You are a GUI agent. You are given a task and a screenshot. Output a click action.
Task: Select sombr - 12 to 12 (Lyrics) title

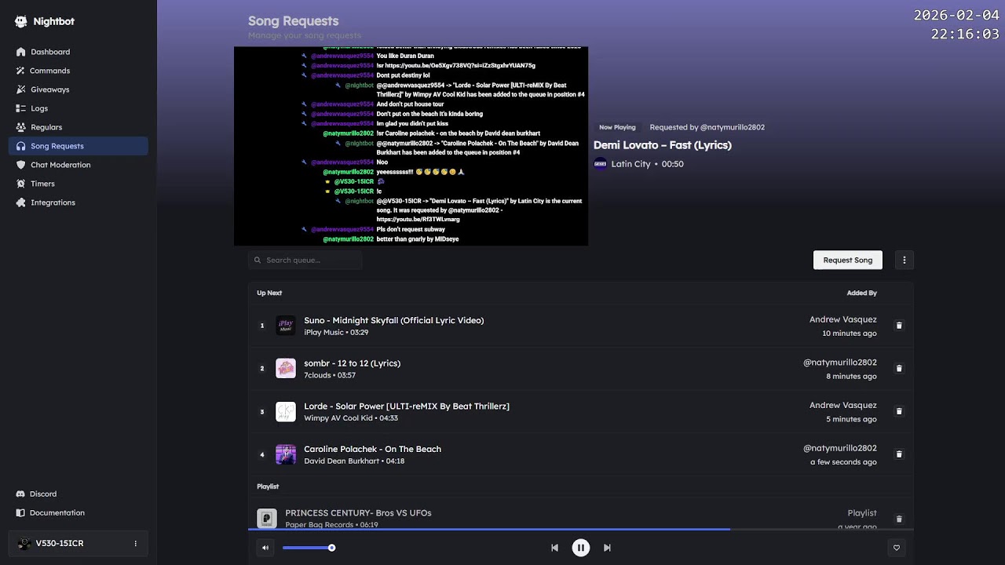(x=352, y=363)
